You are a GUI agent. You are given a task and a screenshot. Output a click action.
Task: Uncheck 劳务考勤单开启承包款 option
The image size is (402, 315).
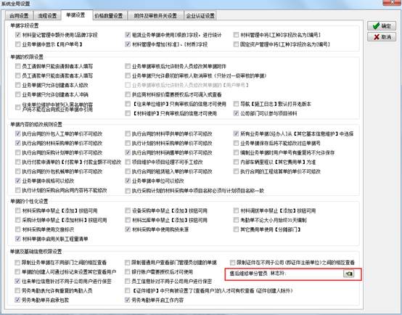click(x=17, y=300)
